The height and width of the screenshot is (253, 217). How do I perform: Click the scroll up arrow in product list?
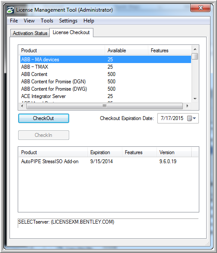tap(195, 49)
